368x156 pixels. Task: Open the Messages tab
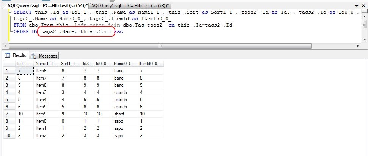(44, 56)
